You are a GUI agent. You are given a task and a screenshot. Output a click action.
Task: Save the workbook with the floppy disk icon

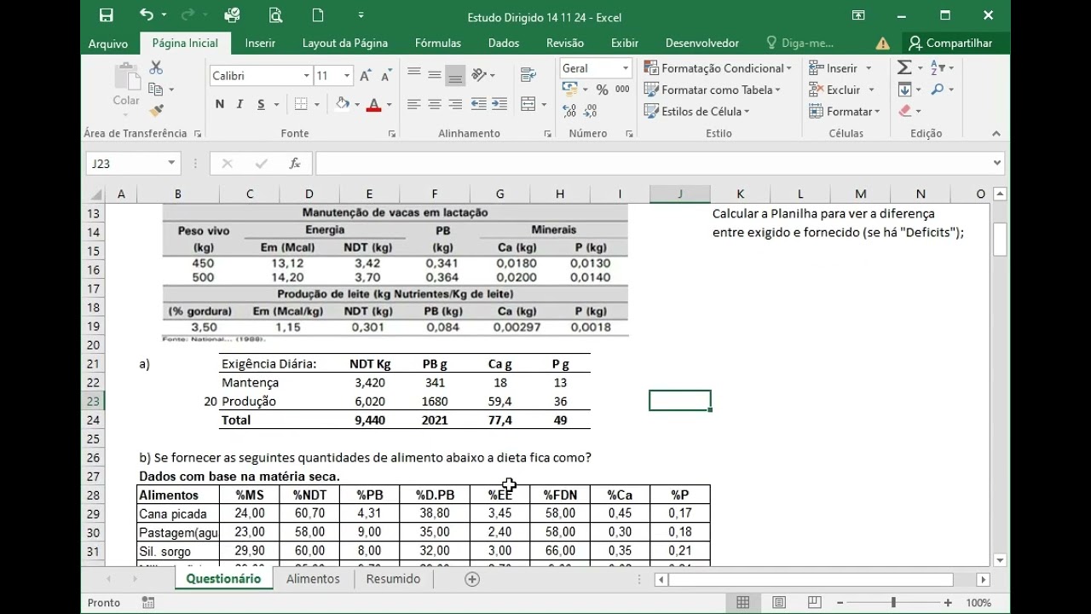pyautogui.click(x=106, y=15)
